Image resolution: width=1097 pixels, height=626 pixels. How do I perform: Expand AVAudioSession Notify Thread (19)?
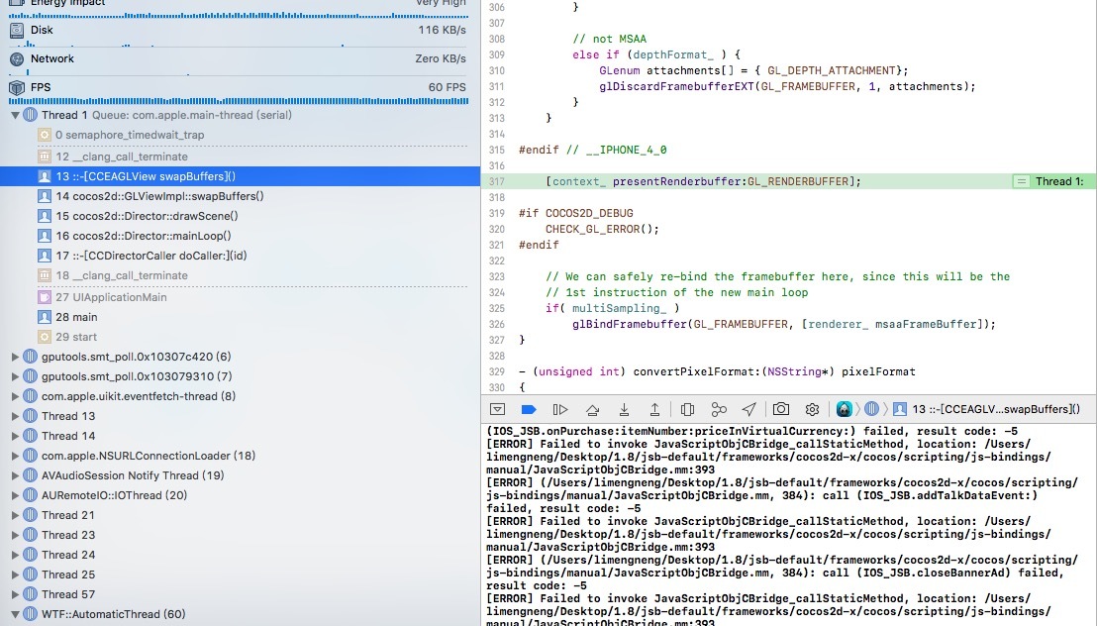15,475
